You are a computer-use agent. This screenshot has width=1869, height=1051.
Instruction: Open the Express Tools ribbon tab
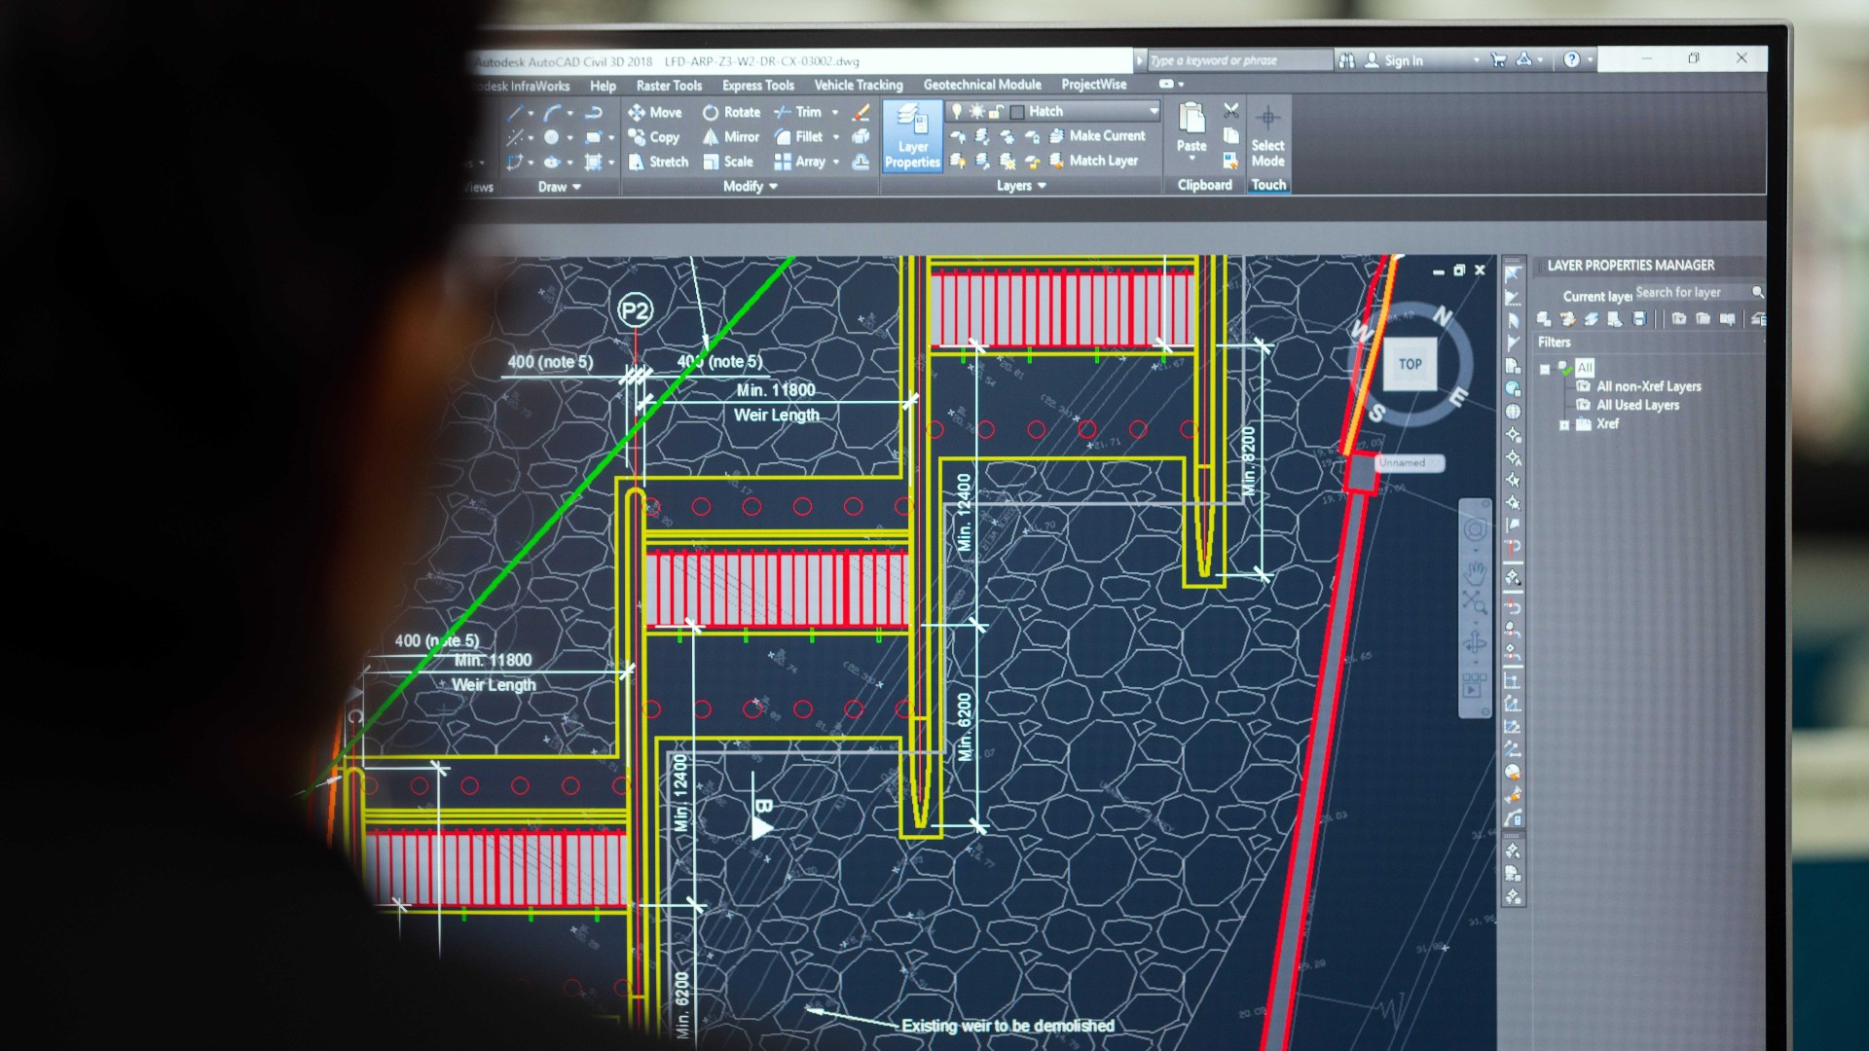click(x=757, y=86)
